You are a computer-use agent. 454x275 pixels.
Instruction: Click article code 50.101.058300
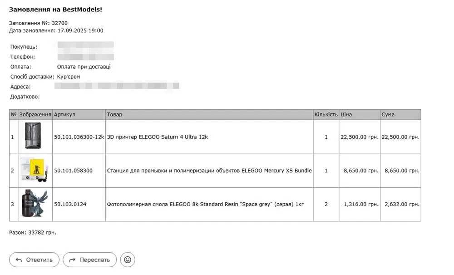coord(73,171)
